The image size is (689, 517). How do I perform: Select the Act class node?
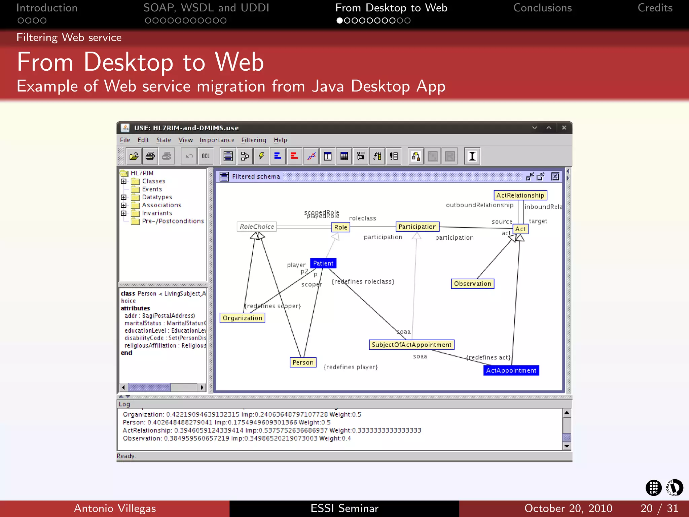(520, 229)
